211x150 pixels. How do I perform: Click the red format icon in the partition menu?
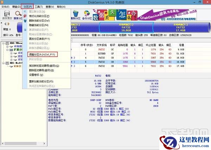25,16
